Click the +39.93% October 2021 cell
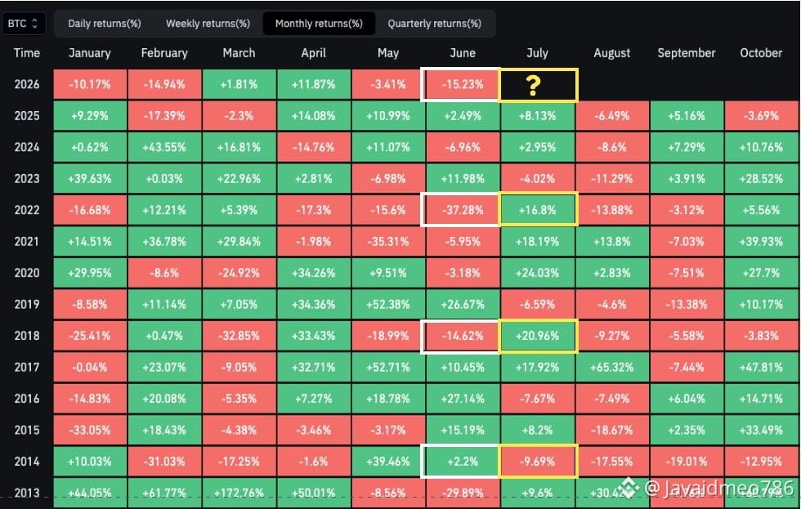 [761, 242]
